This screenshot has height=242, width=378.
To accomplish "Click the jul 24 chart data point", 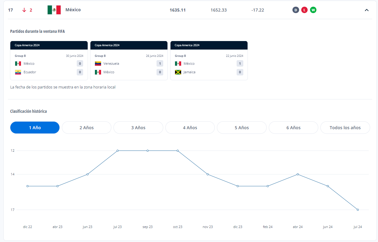I will coord(358,210).
